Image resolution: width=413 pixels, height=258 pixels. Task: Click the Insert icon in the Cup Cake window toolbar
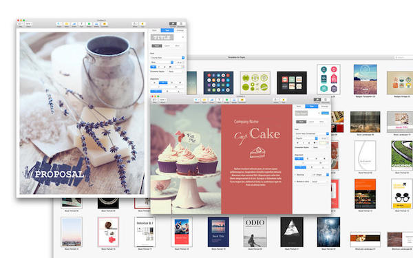pos(197,100)
